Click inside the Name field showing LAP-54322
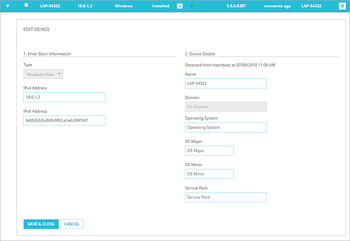 tap(226, 83)
